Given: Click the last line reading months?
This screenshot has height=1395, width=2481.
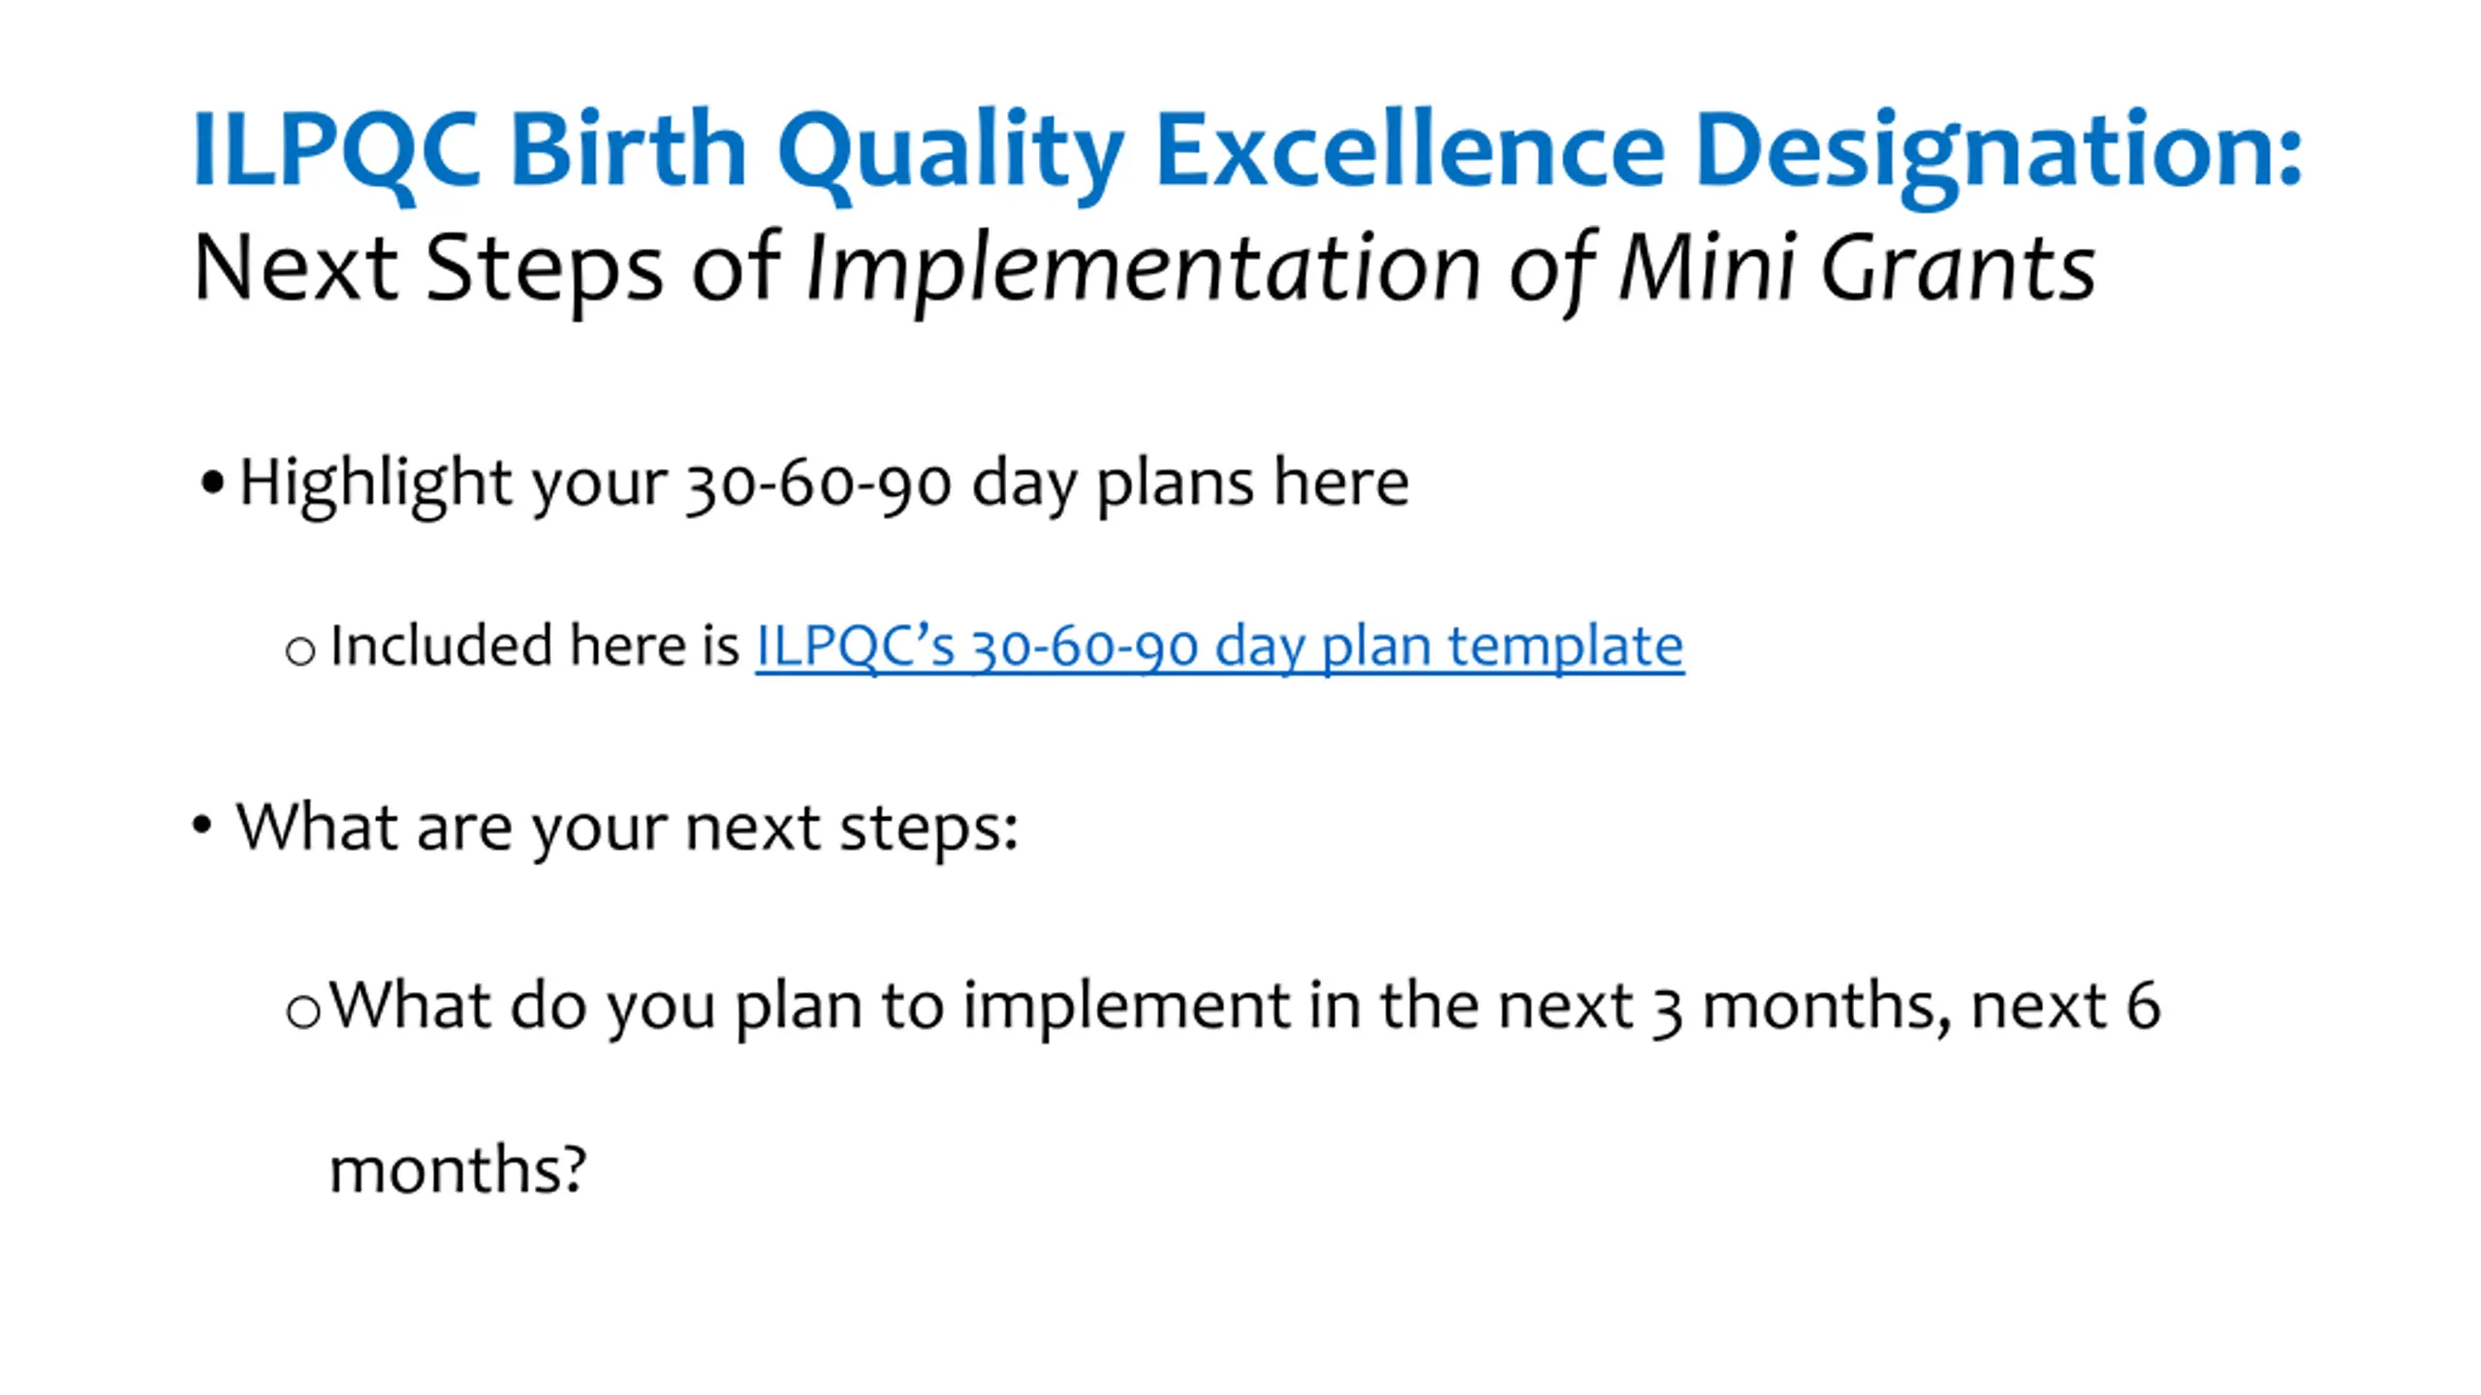Looking at the screenshot, I should point(458,1170).
